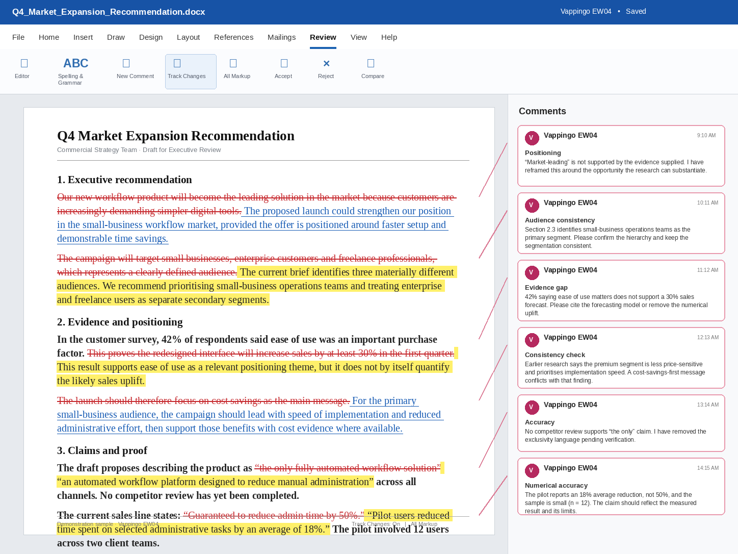Screen dimensions: 738x554
Task: Click heading '1. Executive recommendation'
Action: 124,180
